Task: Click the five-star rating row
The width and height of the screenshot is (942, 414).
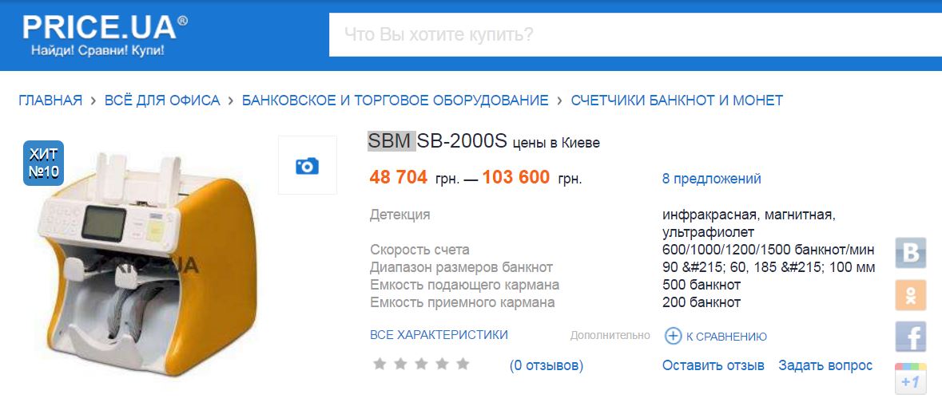Action: pyautogui.click(x=421, y=365)
